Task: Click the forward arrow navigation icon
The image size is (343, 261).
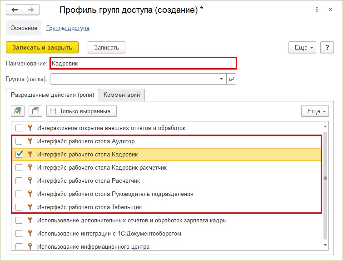Action: pos(31,10)
